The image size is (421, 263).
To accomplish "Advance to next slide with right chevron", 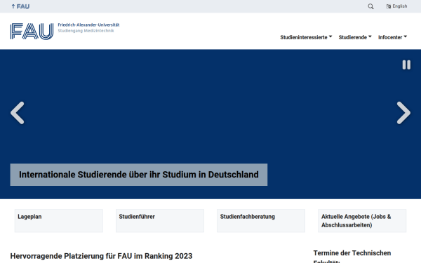I will [403, 113].
